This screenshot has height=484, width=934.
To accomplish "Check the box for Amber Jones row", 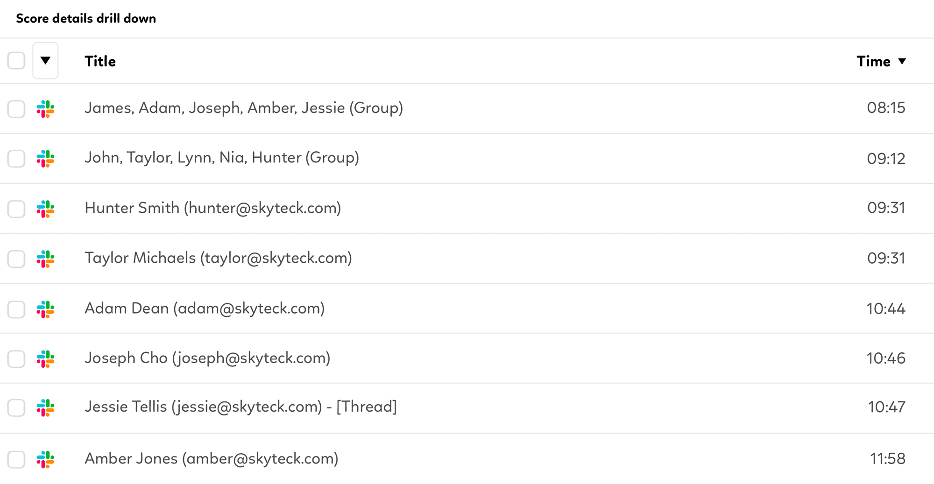I will point(16,459).
